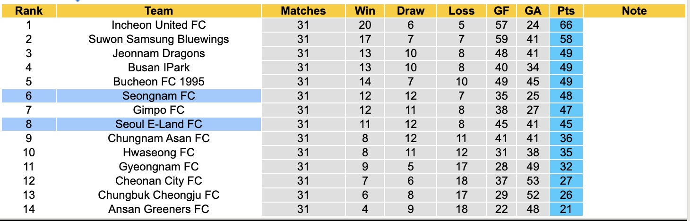Select Ansan Greeners FC row name
The image size is (690, 221).
(158, 209)
